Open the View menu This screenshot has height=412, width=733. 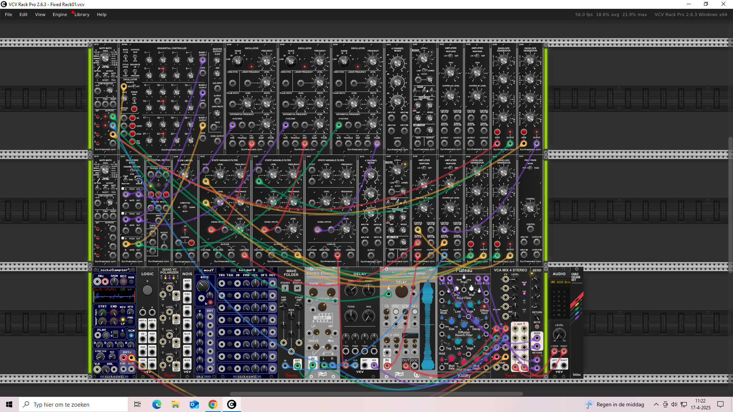pyautogui.click(x=40, y=14)
